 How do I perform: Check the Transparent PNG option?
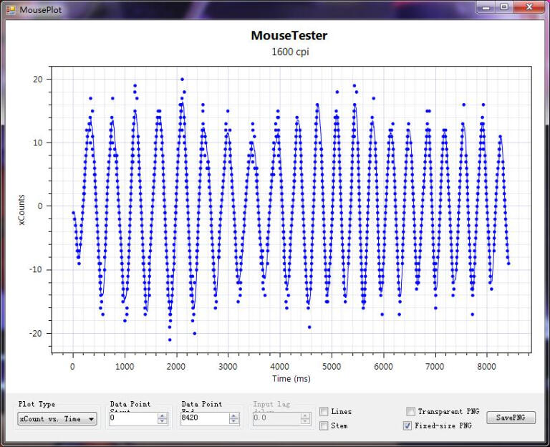tap(410, 411)
